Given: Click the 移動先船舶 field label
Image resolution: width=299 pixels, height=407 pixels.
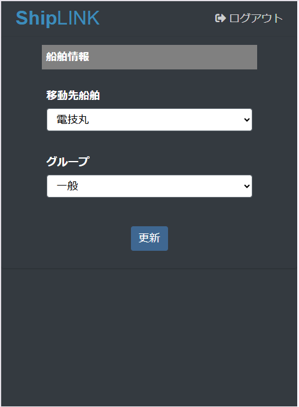Looking at the screenshot, I should coord(73,95).
